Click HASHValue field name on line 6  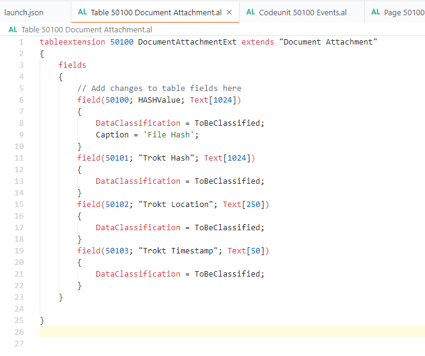click(x=159, y=100)
